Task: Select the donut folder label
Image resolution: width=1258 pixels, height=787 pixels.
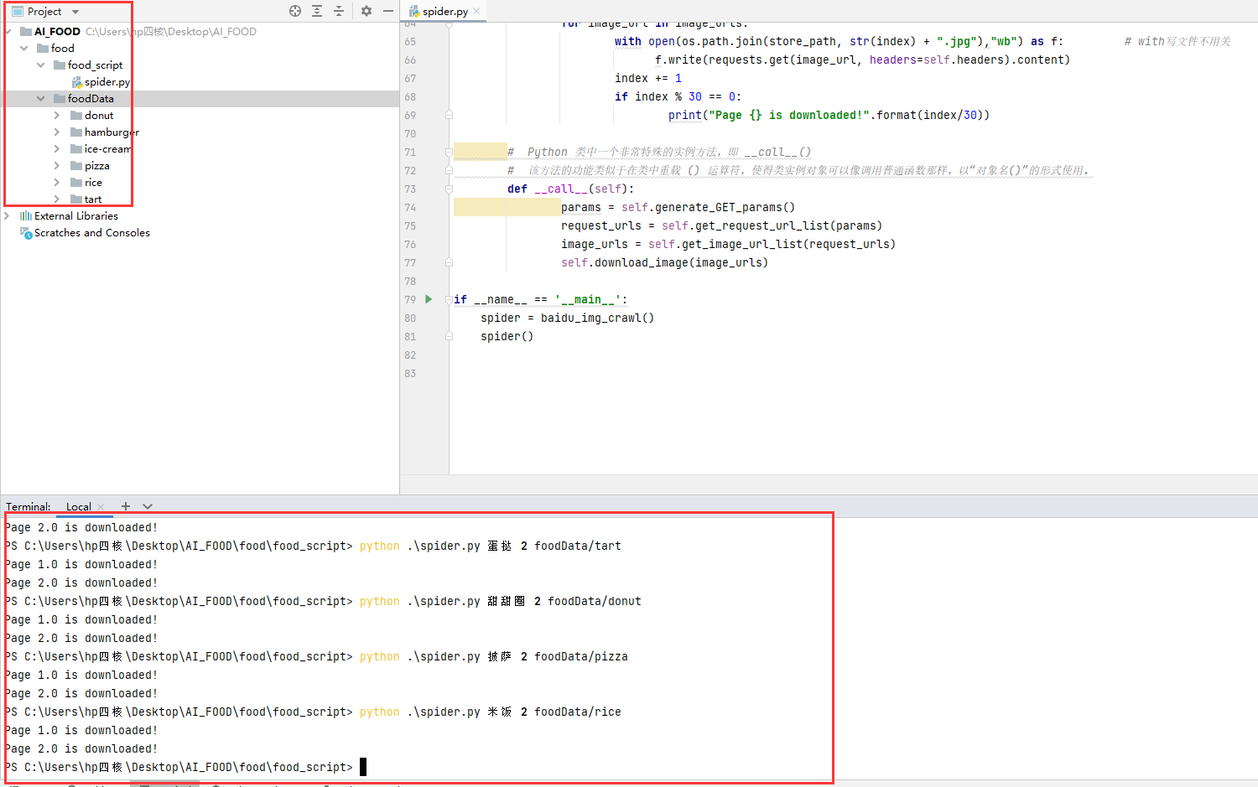Action: tap(99, 116)
